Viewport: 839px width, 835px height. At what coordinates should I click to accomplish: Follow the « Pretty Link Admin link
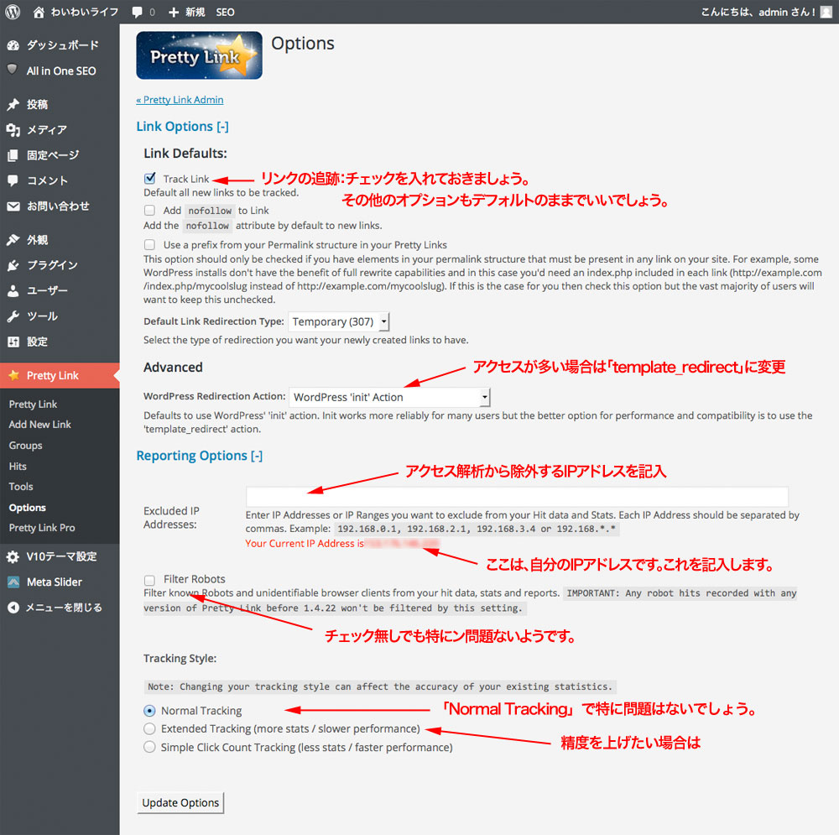click(180, 100)
